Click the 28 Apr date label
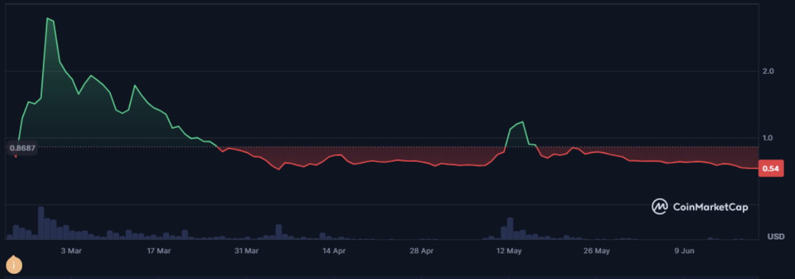Viewport: 795px width, 279px height. tap(422, 251)
